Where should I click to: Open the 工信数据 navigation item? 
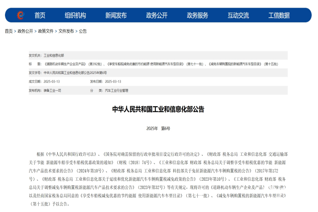[x=279, y=15]
